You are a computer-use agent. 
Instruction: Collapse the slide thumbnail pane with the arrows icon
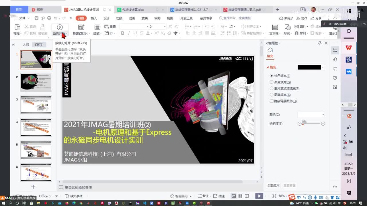[13, 45]
